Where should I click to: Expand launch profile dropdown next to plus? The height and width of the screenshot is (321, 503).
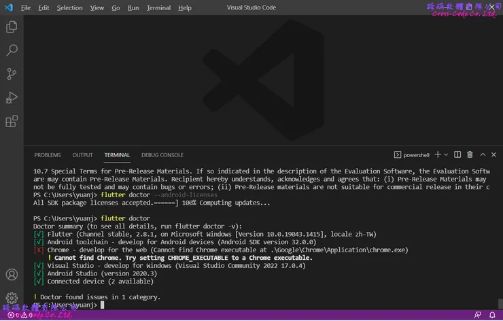coord(446,155)
